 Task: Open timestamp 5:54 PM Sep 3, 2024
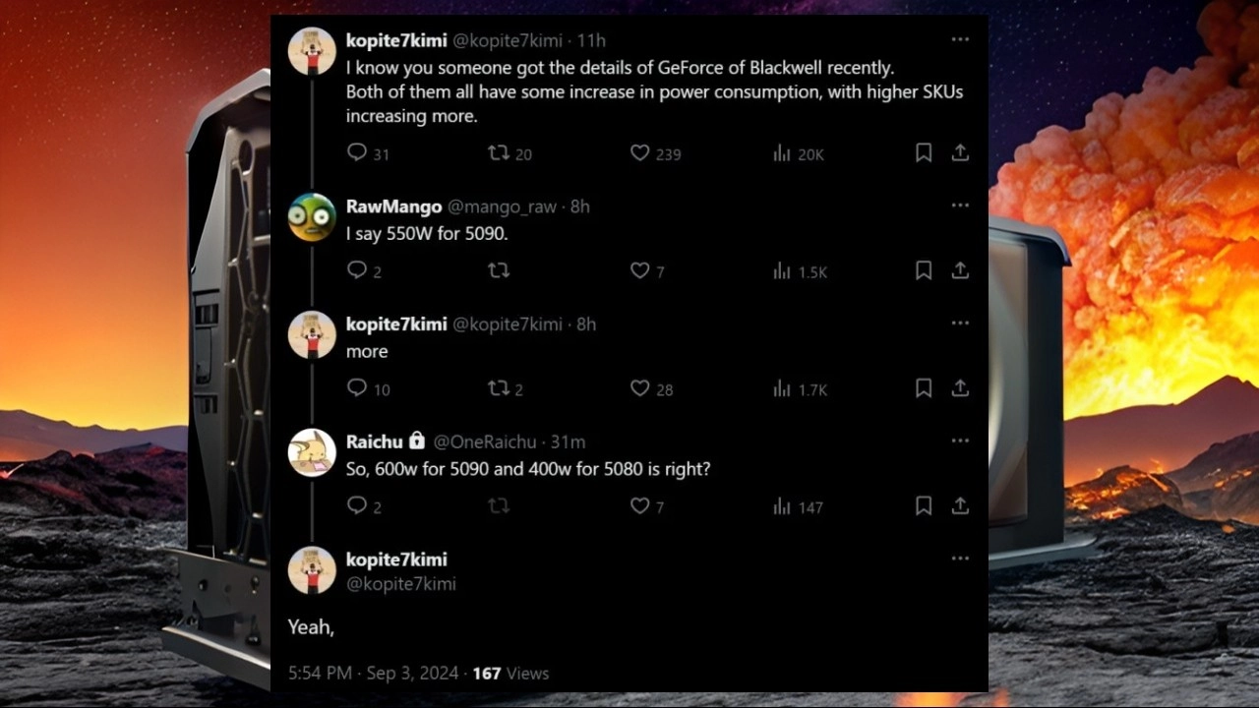pyautogui.click(x=373, y=674)
